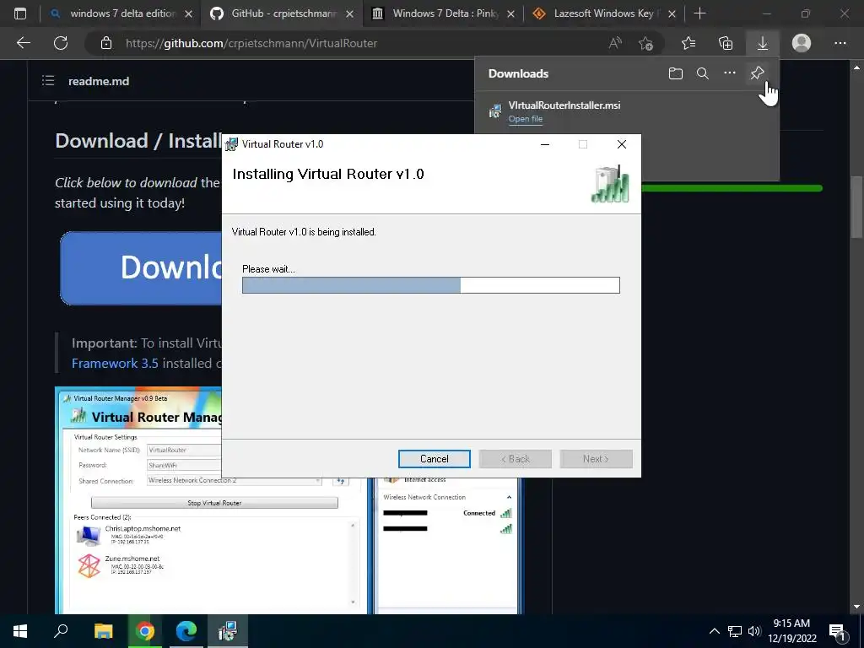Open the volume tray icon
This screenshot has height=648, width=864.
click(x=753, y=631)
